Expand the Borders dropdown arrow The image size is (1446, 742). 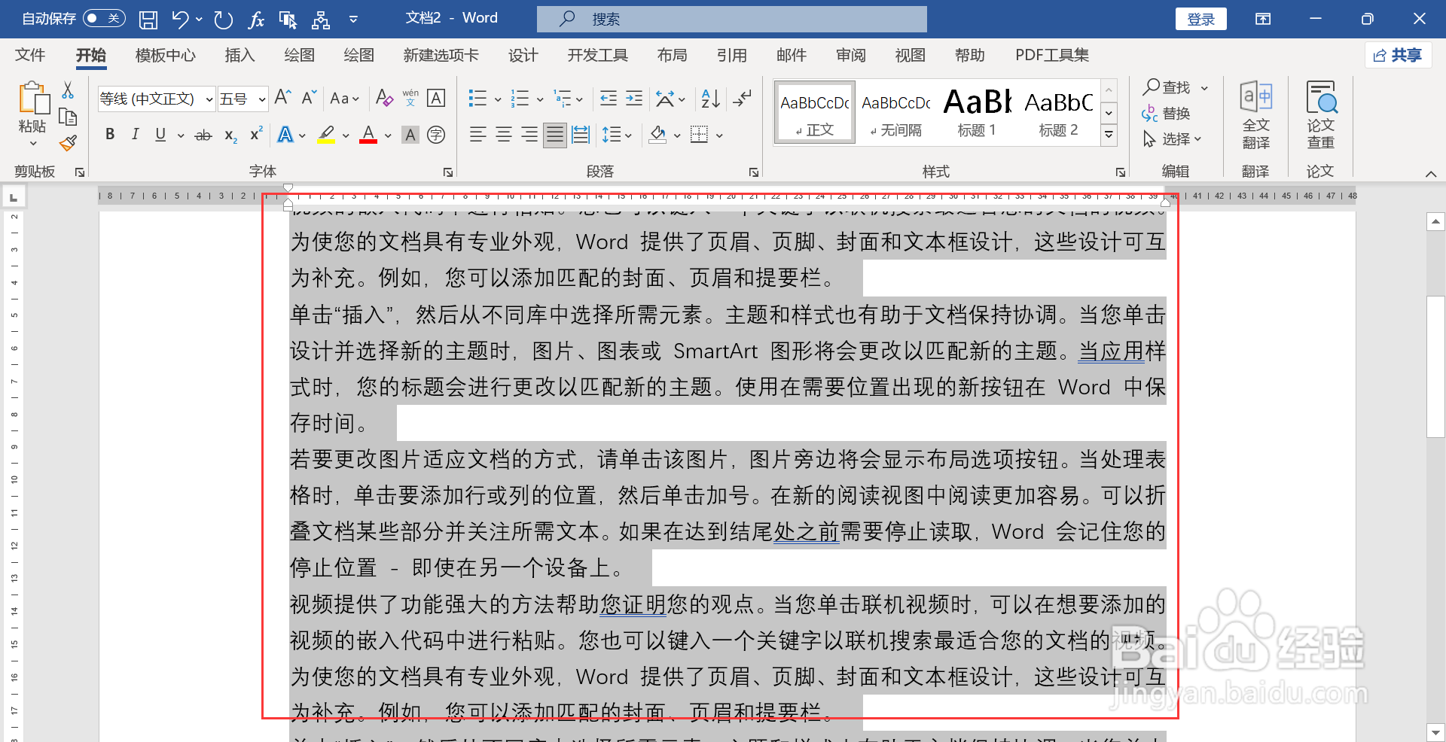pos(719,135)
